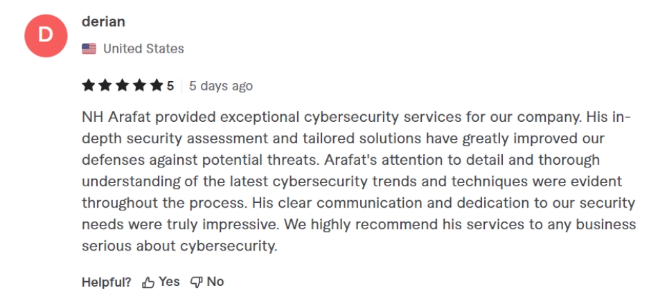The height and width of the screenshot is (306, 667).
Task: Click the thumbs-up icon
Action: point(148,282)
